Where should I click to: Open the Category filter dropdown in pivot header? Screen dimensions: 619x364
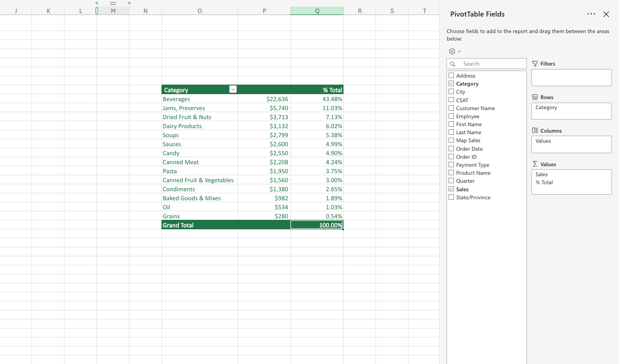[x=232, y=90]
